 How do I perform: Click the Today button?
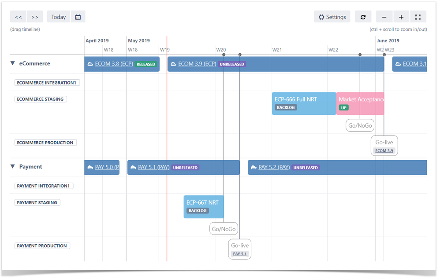58,17
